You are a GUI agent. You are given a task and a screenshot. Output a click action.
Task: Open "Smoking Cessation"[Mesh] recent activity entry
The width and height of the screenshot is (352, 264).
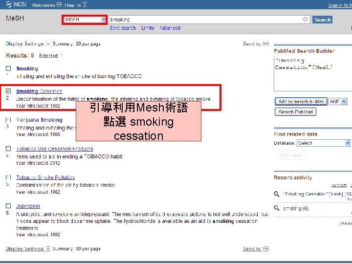click(x=317, y=194)
